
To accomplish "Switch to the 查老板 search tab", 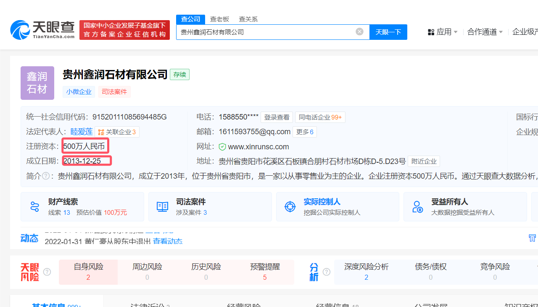I will (219, 19).
